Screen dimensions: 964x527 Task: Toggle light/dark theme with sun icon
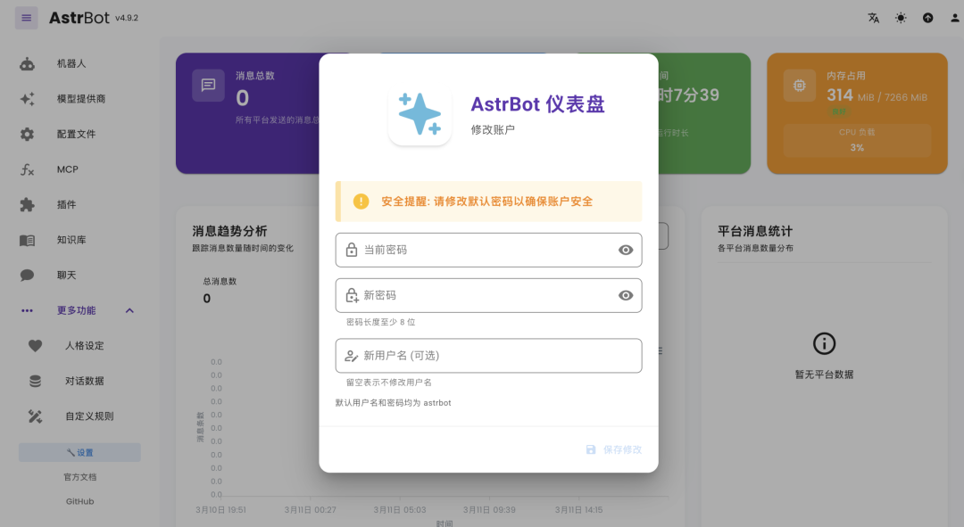[x=901, y=17]
